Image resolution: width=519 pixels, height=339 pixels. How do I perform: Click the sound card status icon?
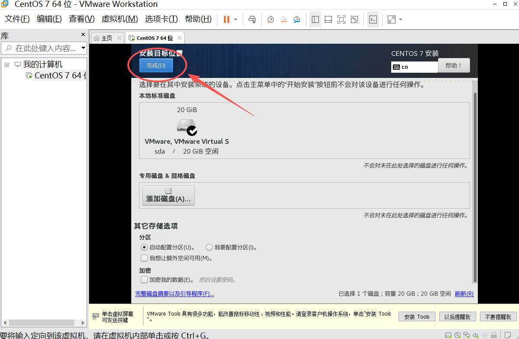(x=476, y=335)
